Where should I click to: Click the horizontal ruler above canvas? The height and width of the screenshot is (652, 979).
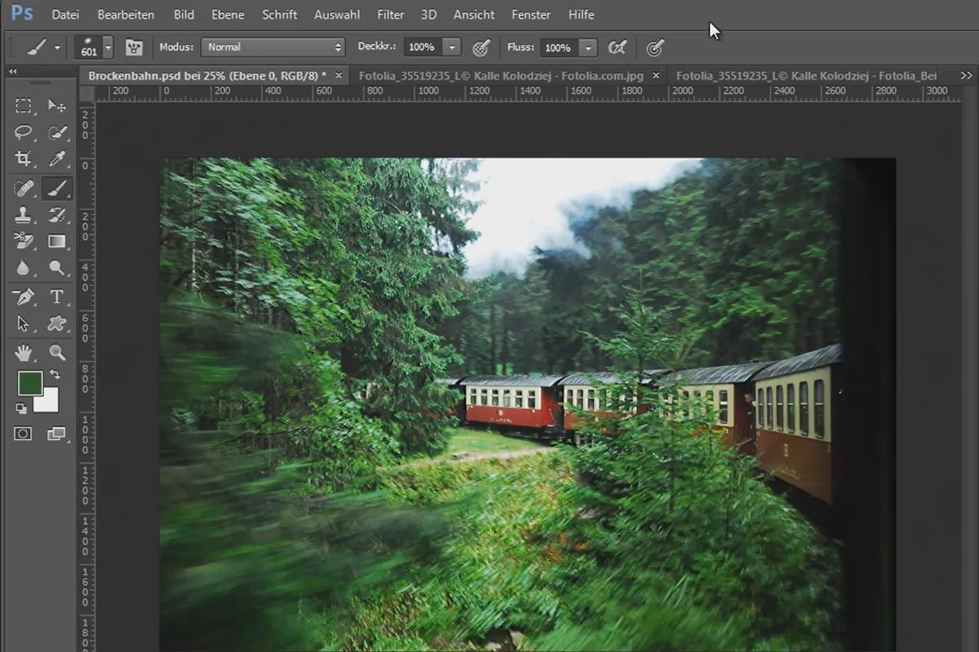[x=528, y=93]
